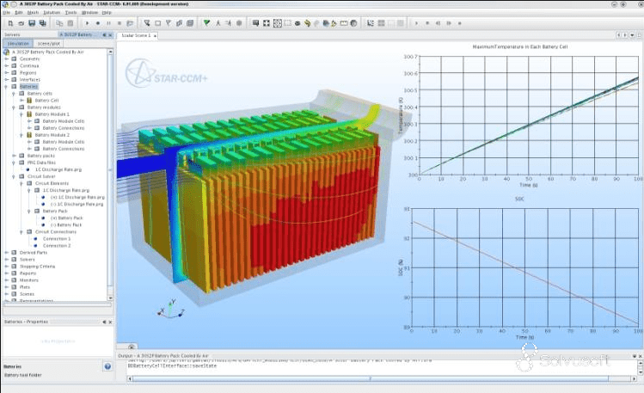Click the Save All toolbar icon
Screen dimensions: 644x393
(42, 23)
